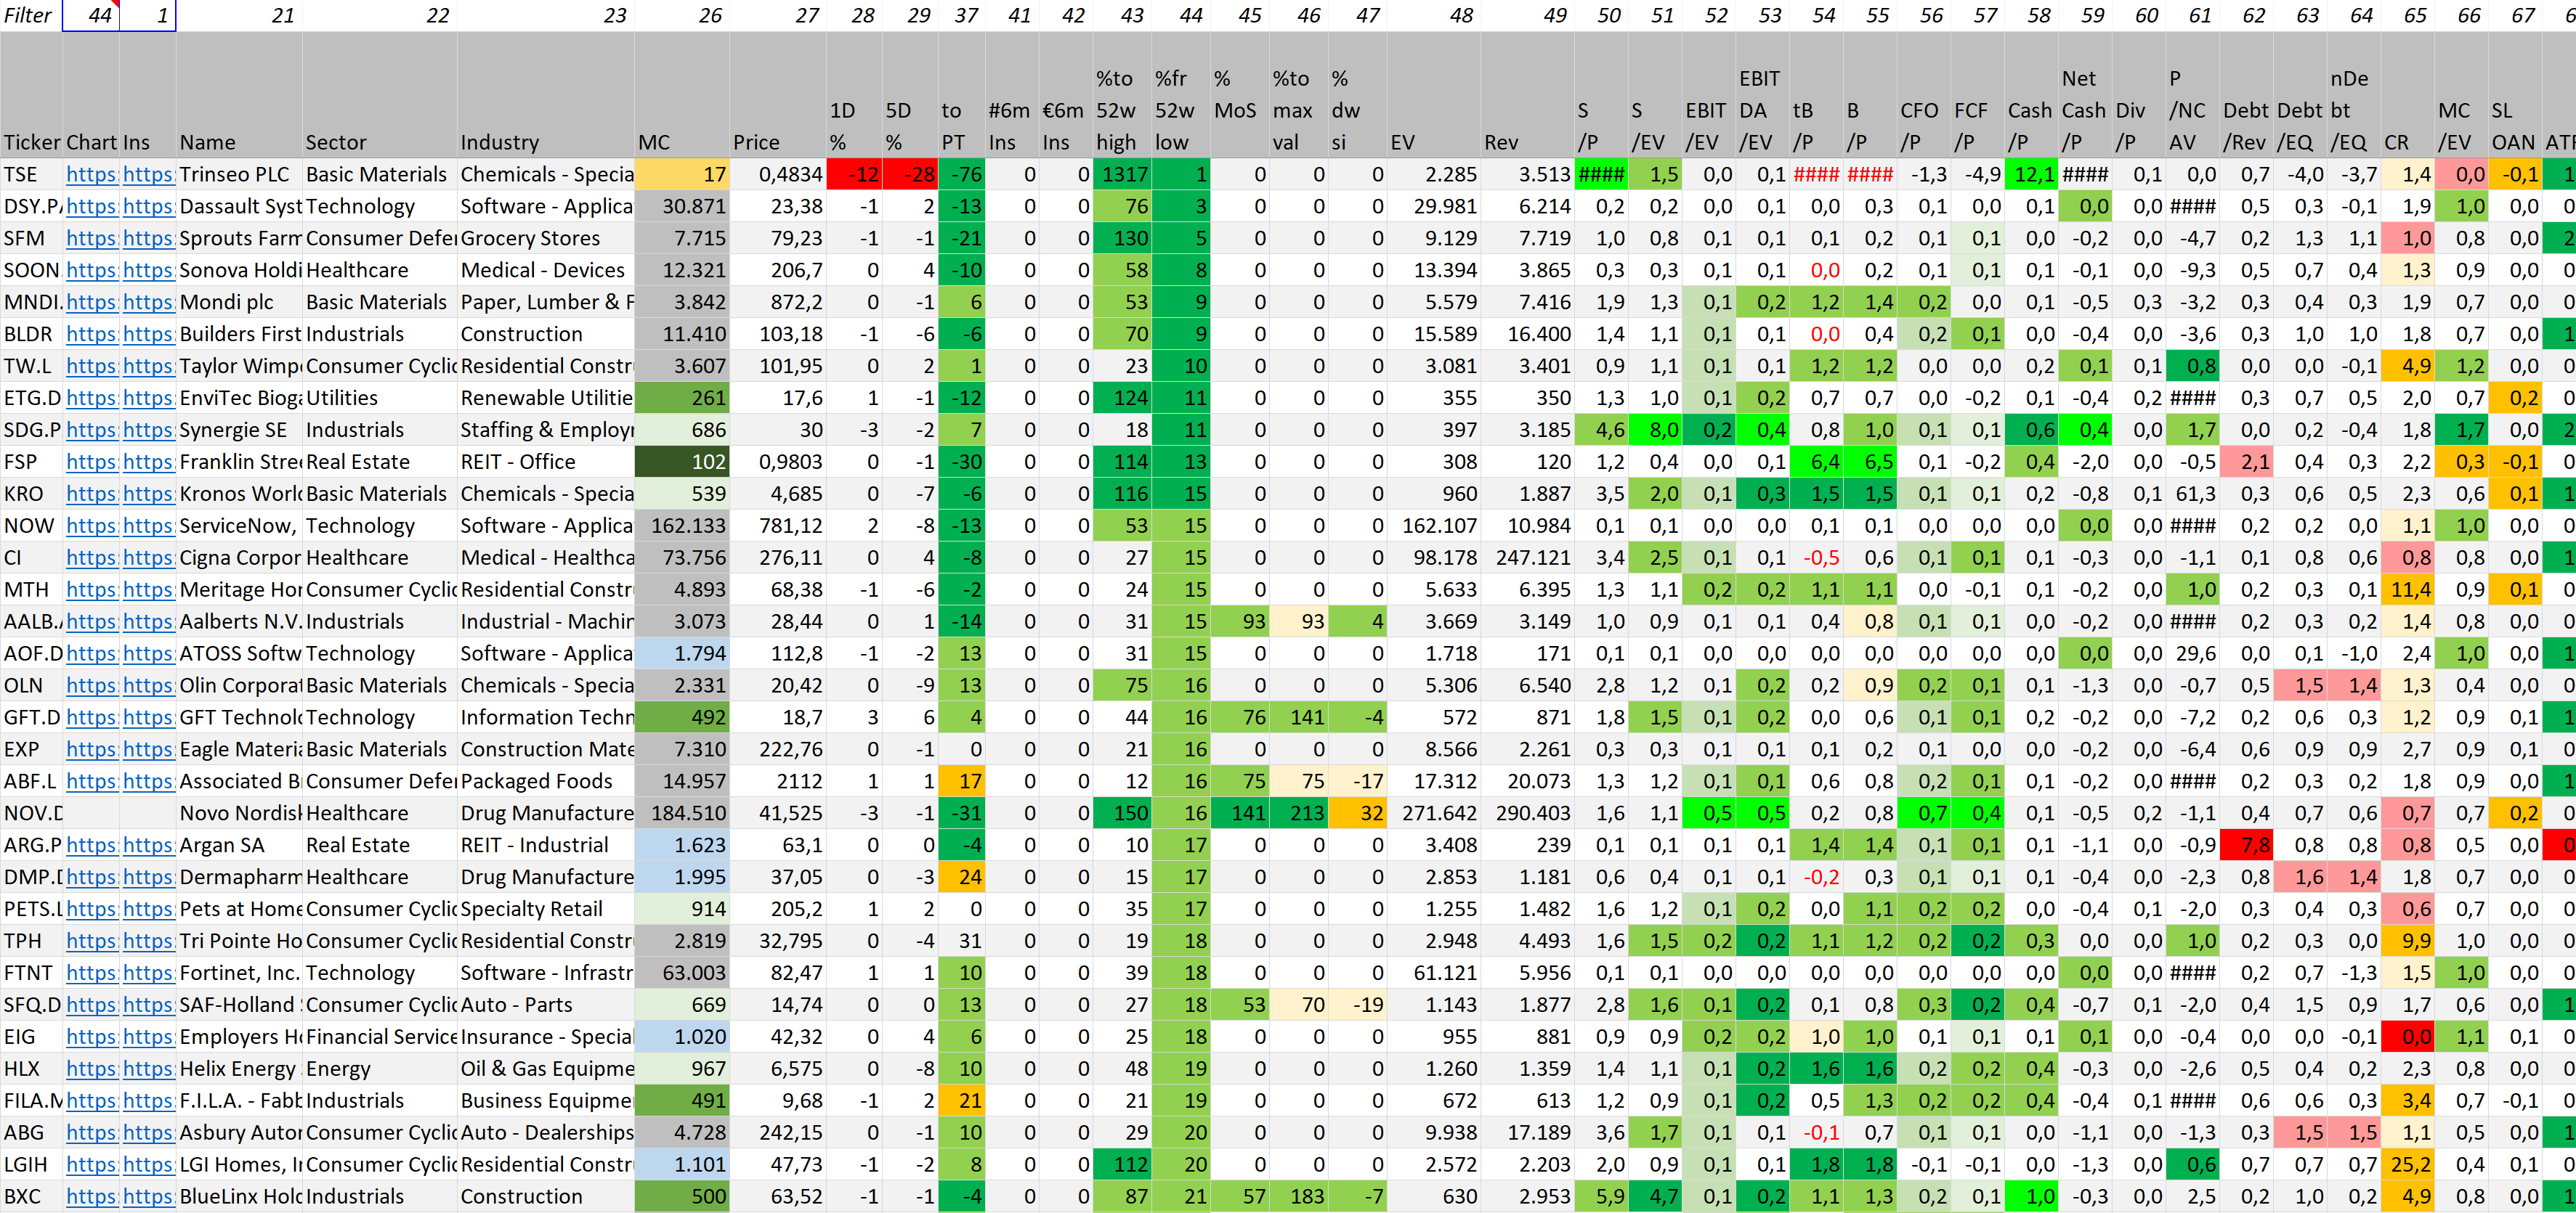Screen dimensions: 2576x1213
Task: Select the Novo Nordisk name cell
Action: (240, 813)
